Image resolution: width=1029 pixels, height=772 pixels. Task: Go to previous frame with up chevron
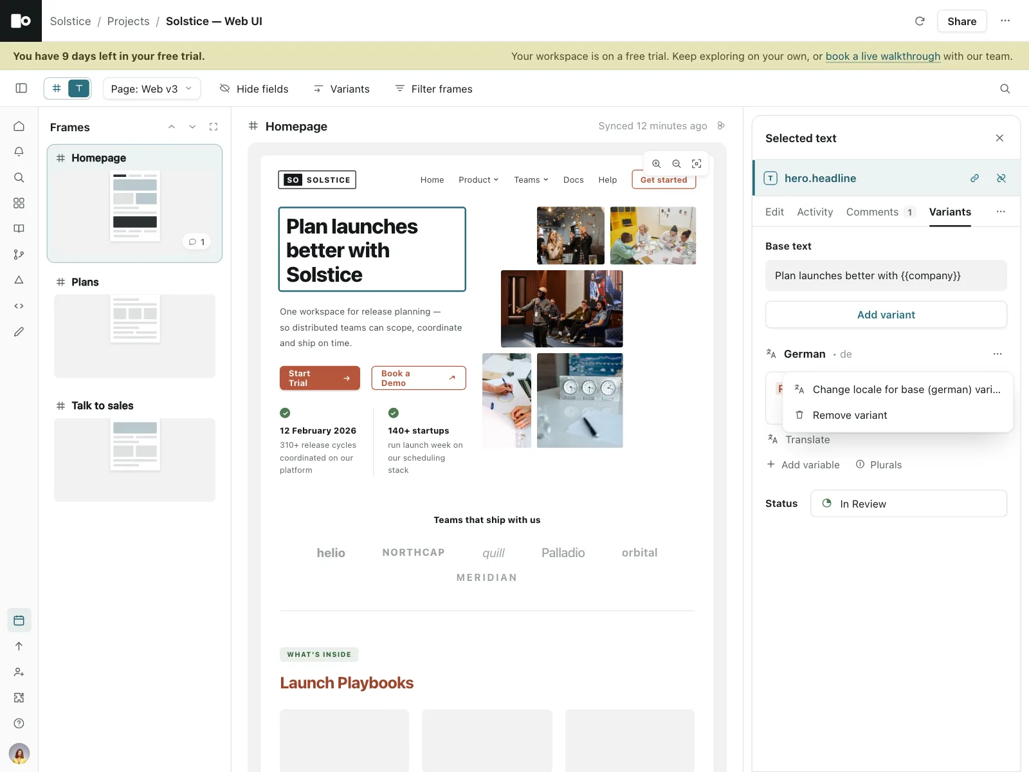tap(172, 127)
